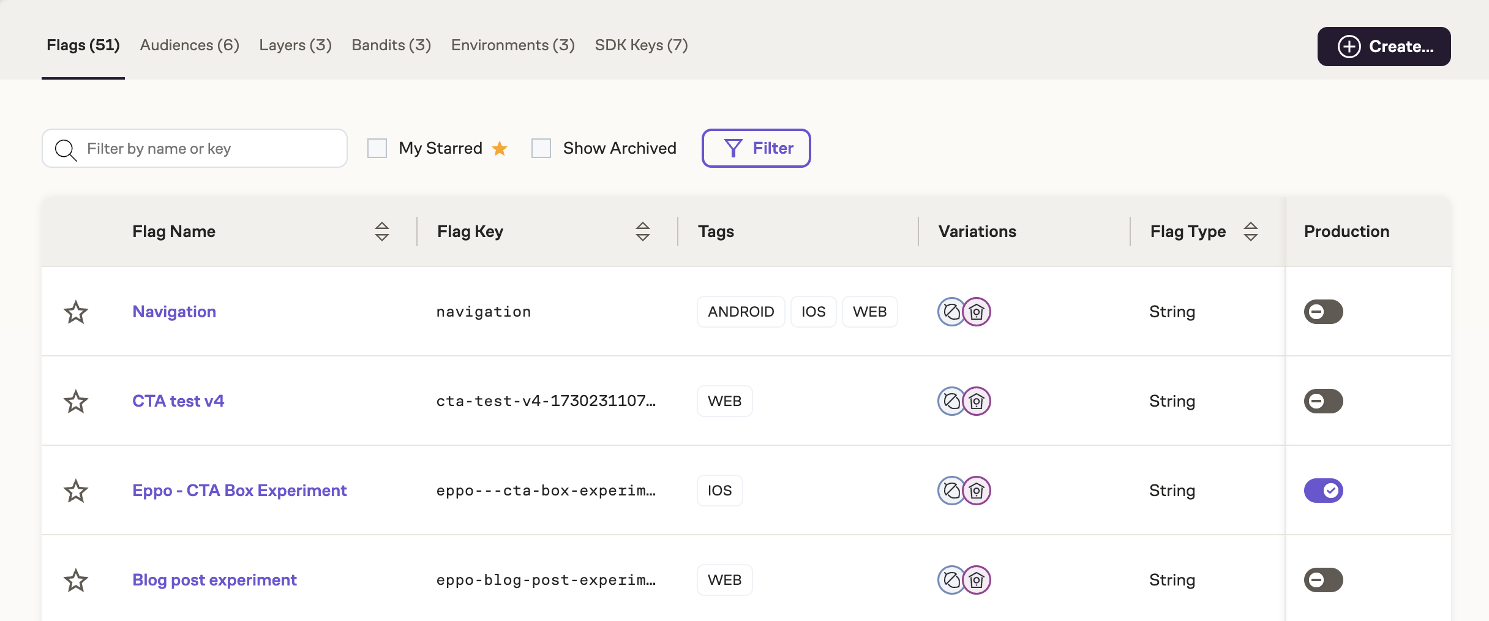Click the acorn variation icon on CTA test v4

[951, 401]
